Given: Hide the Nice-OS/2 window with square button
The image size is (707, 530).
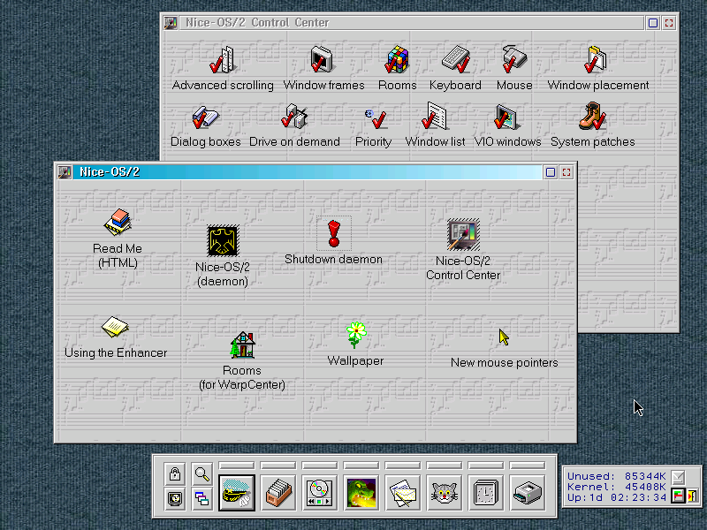Looking at the screenshot, I should pos(551,171).
